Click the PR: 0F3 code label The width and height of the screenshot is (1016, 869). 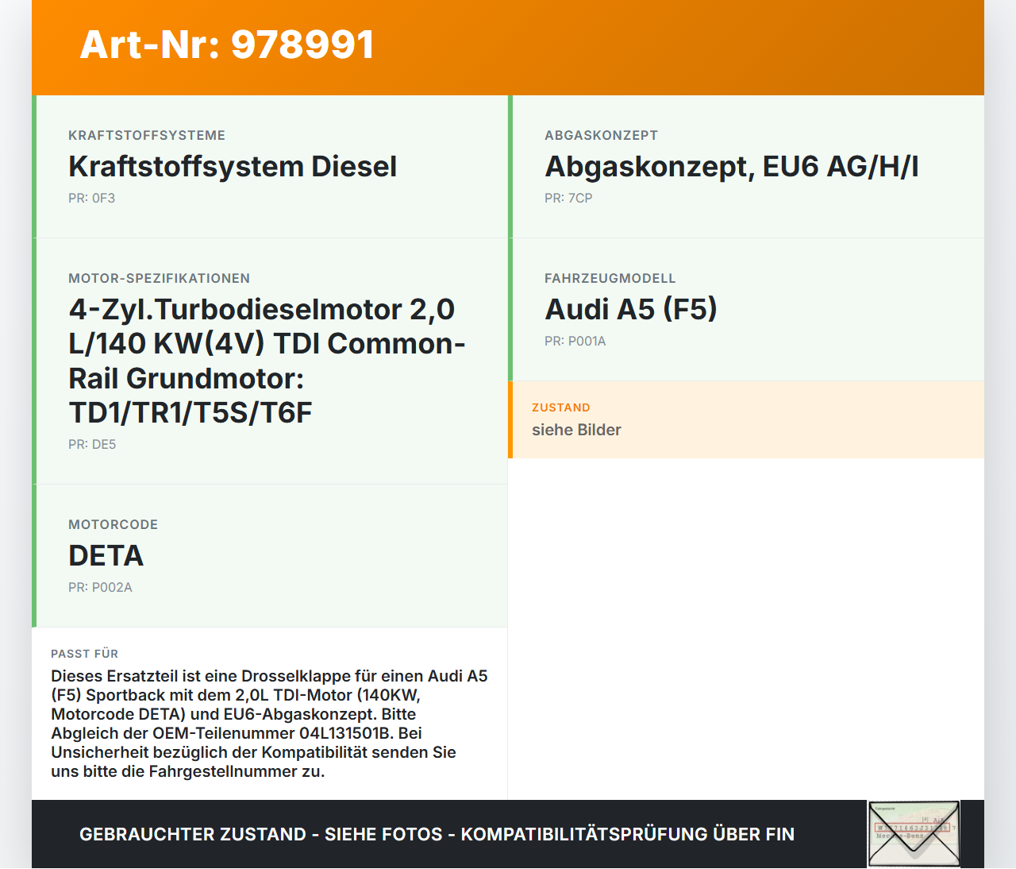tap(91, 198)
